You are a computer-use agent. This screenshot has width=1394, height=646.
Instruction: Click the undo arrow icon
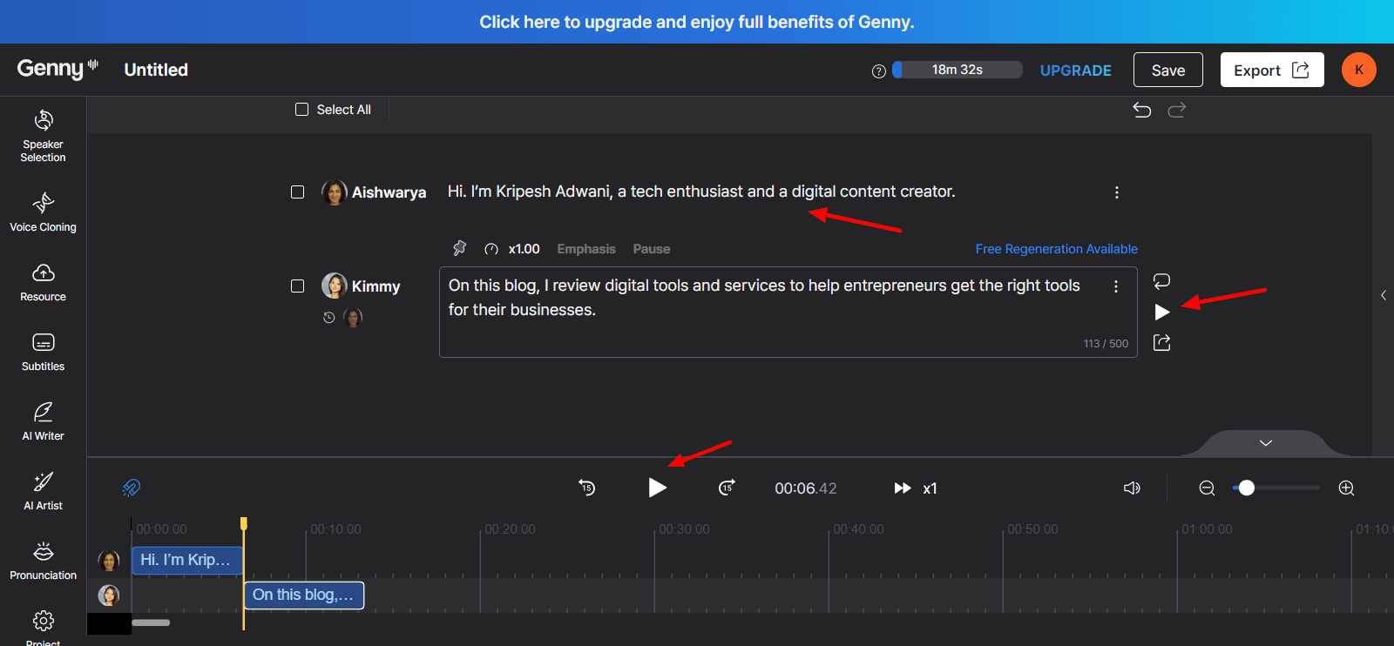(1141, 110)
